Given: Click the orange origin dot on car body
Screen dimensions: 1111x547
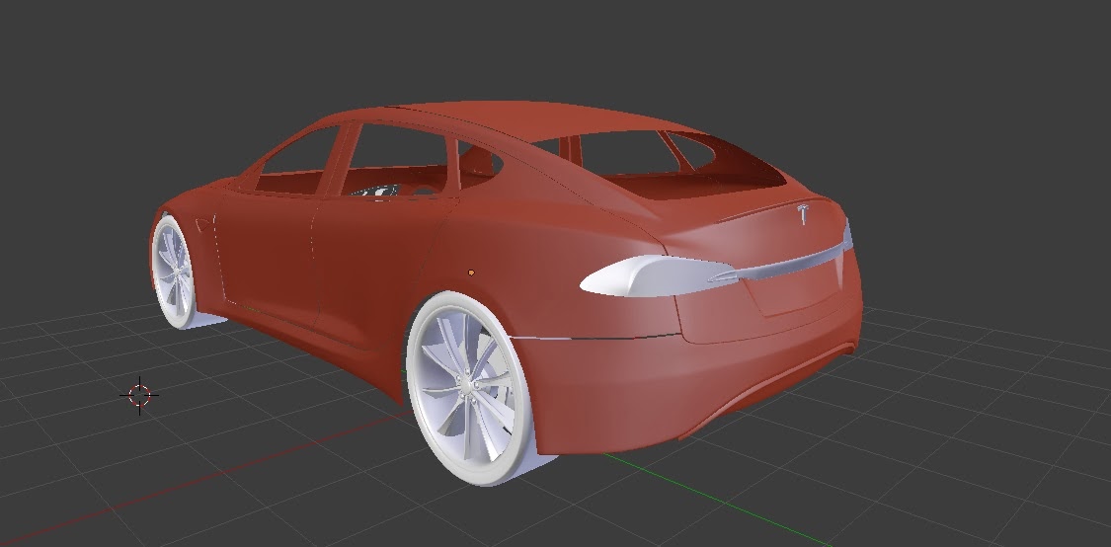Looking at the screenshot, I should (x=472, y=273).
